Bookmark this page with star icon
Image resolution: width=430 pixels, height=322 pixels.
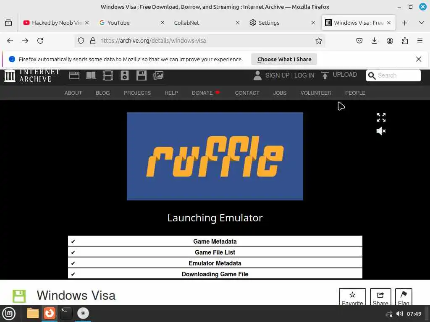318,41
